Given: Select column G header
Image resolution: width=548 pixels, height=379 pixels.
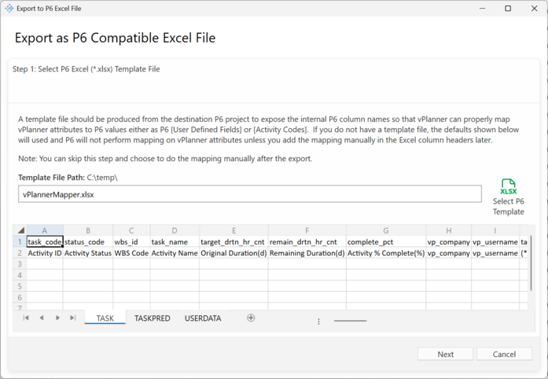Looking at the screenshot, I should 385,230.
